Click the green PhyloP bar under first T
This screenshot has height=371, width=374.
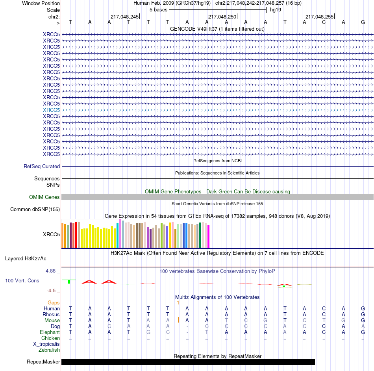point(69,282)
